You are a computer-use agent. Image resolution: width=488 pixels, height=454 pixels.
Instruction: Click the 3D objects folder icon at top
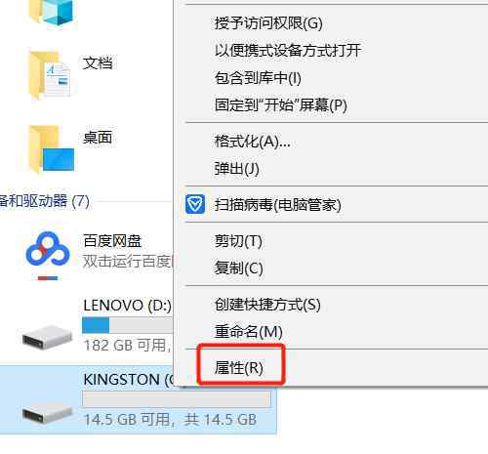coord(52,13)
